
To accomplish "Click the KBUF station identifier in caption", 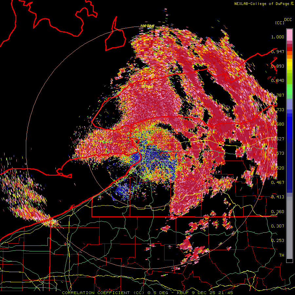I will point(184,293).
